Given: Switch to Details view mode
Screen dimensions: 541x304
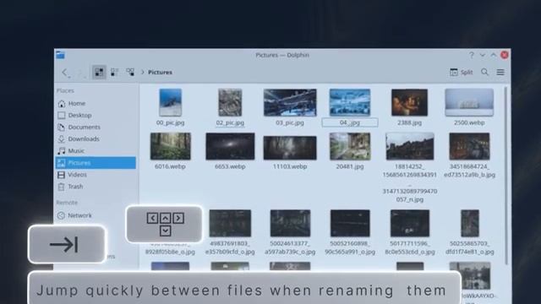Looking at the screenshot, I should pos(130,73).
